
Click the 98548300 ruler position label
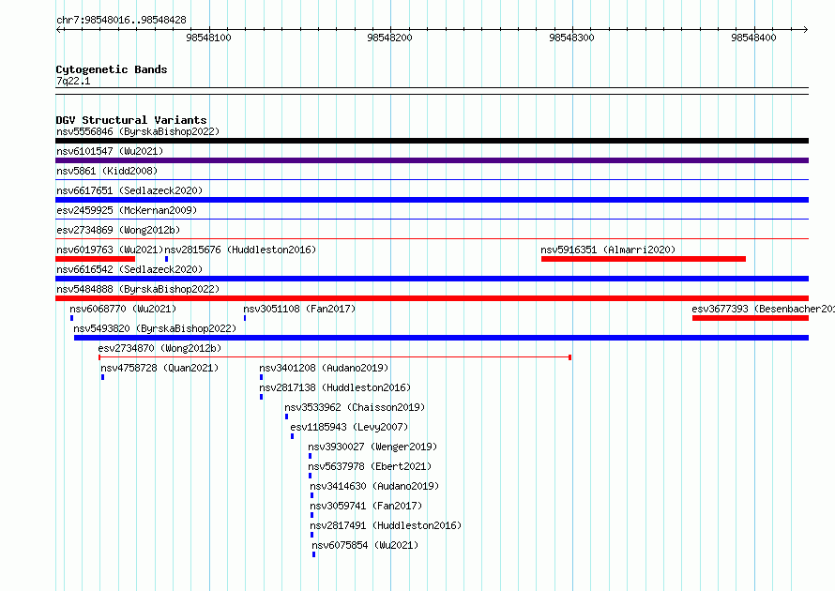tap(572, 38)
